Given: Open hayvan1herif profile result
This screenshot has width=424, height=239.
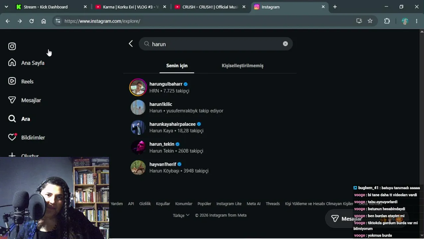Looking at the screenshot, I should 211,167.
